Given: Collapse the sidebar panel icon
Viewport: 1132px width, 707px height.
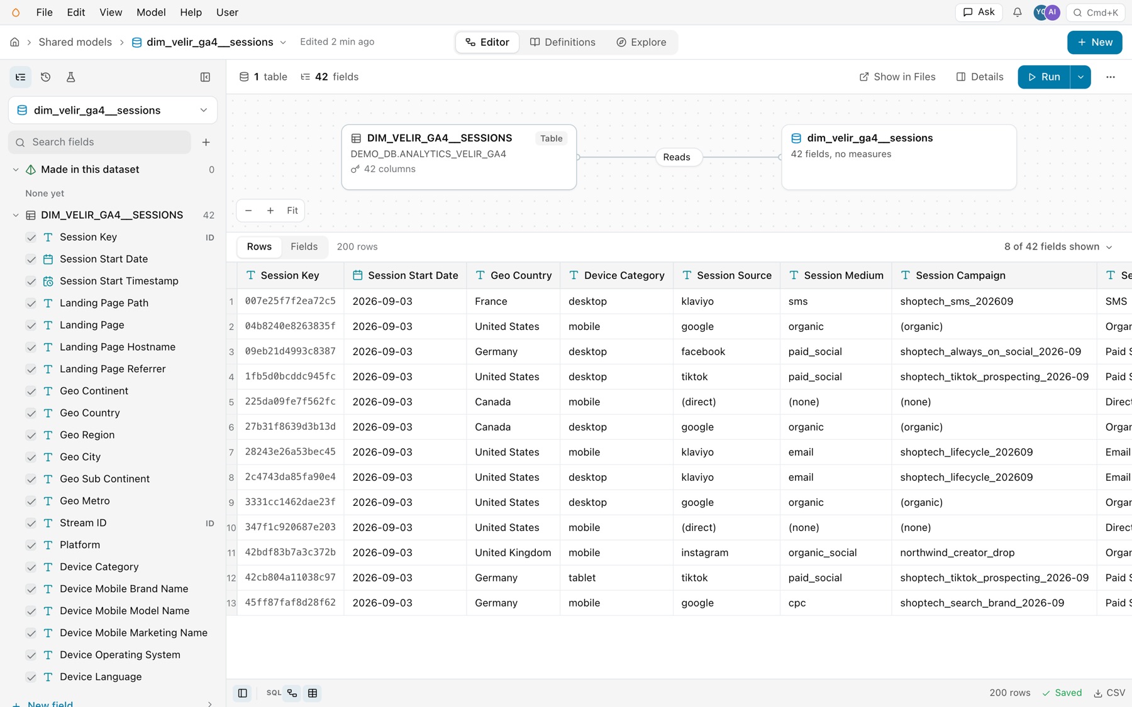Looking at the screenshot, I should pos(205,77).
